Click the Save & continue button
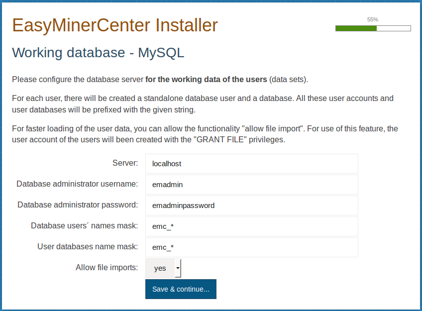Viewport: 422px width, 311px height. [181, 289]
